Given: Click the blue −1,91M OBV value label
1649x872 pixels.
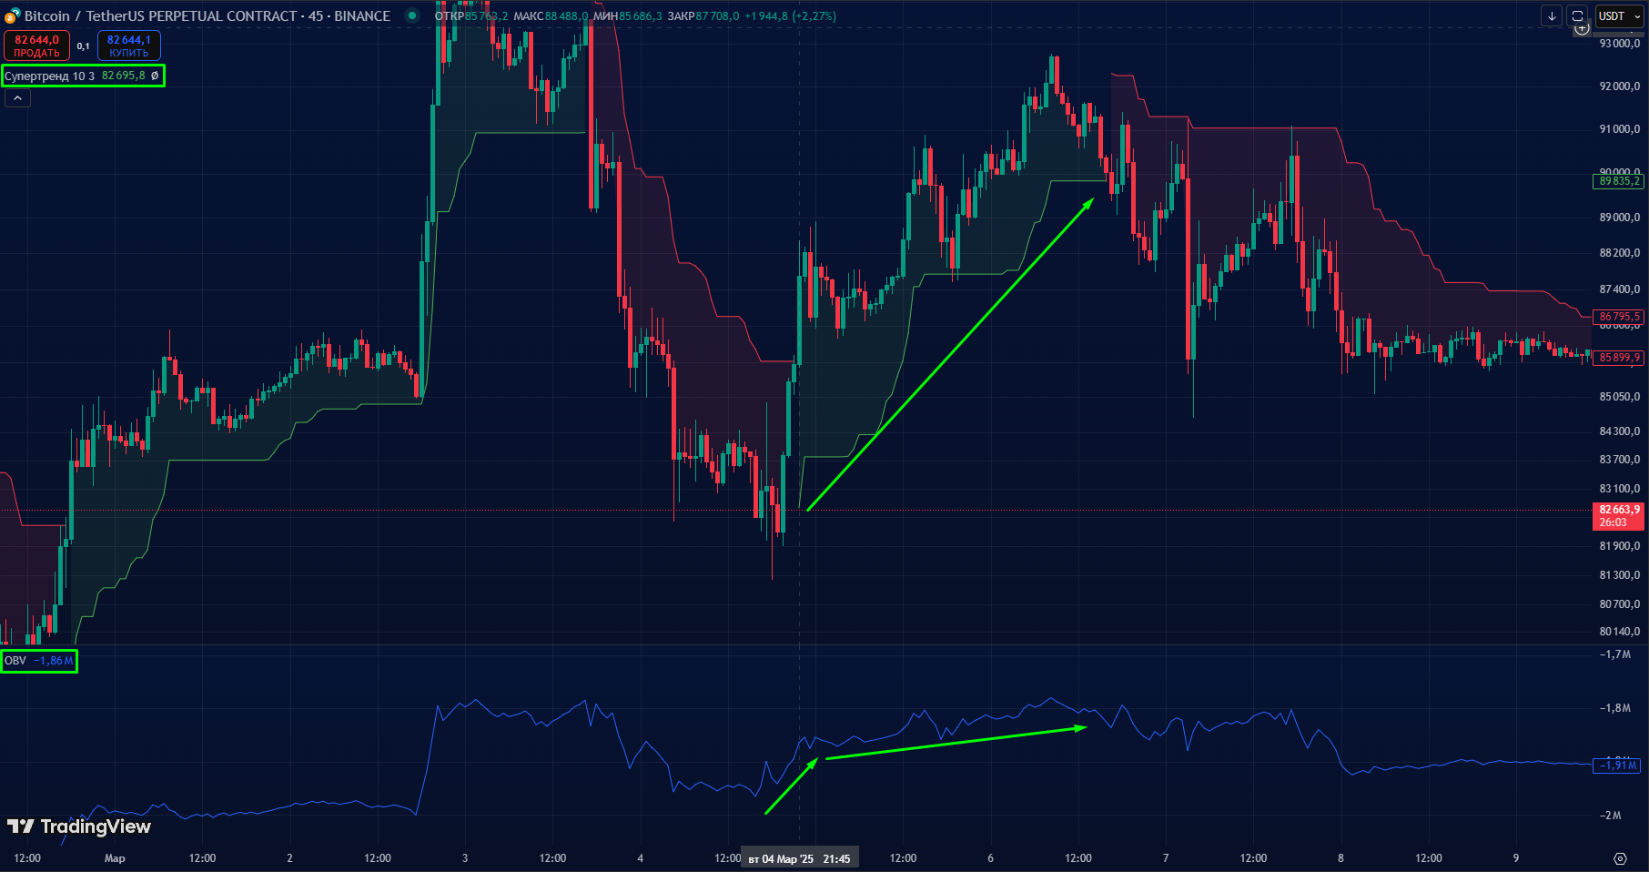Looking at the screenshot, I should 1619,766.
